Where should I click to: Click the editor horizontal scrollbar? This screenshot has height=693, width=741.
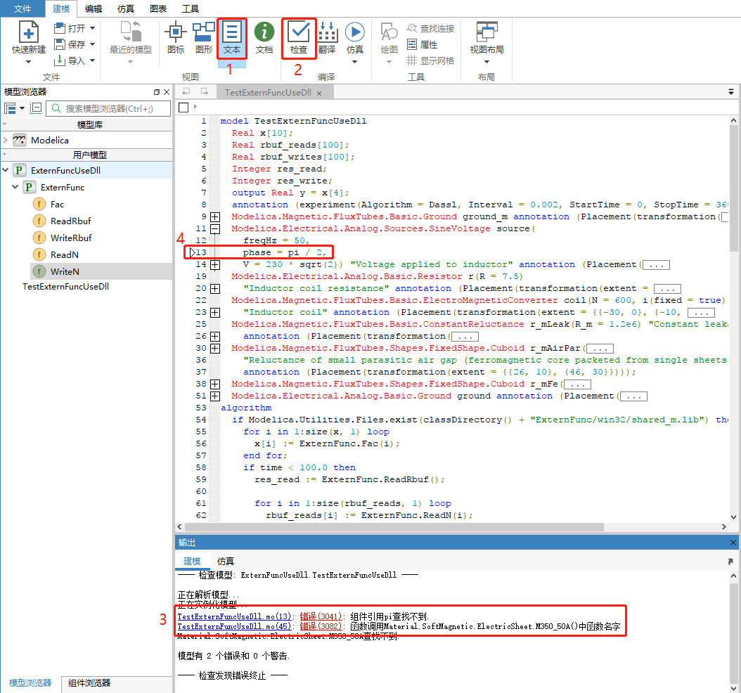[394, 526]
